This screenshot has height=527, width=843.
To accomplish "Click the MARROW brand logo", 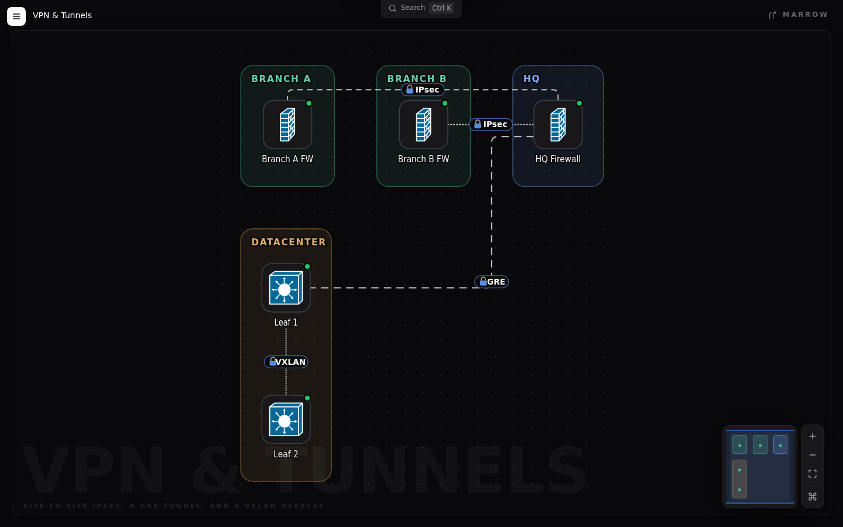I will tap(799, 15).
